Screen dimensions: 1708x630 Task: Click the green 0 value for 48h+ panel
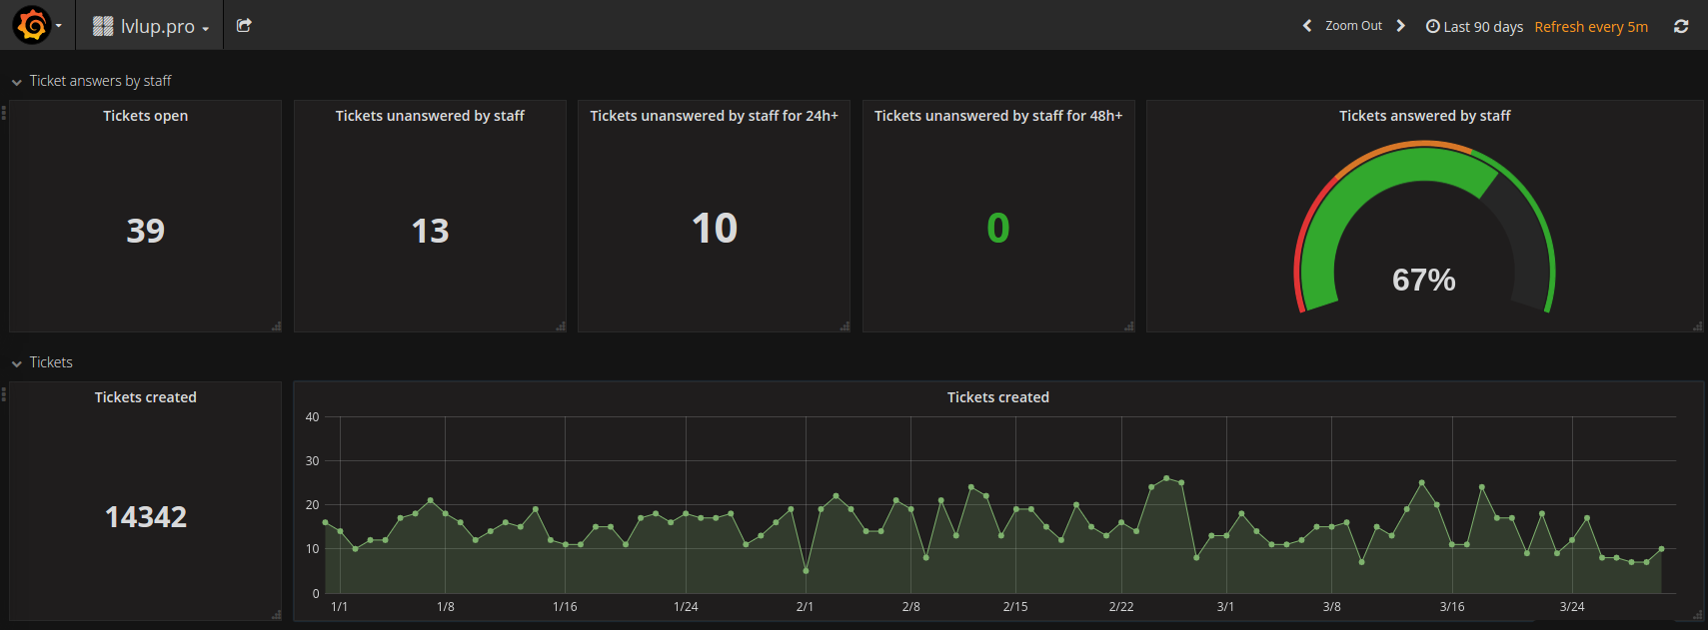[x=997, y=229]
